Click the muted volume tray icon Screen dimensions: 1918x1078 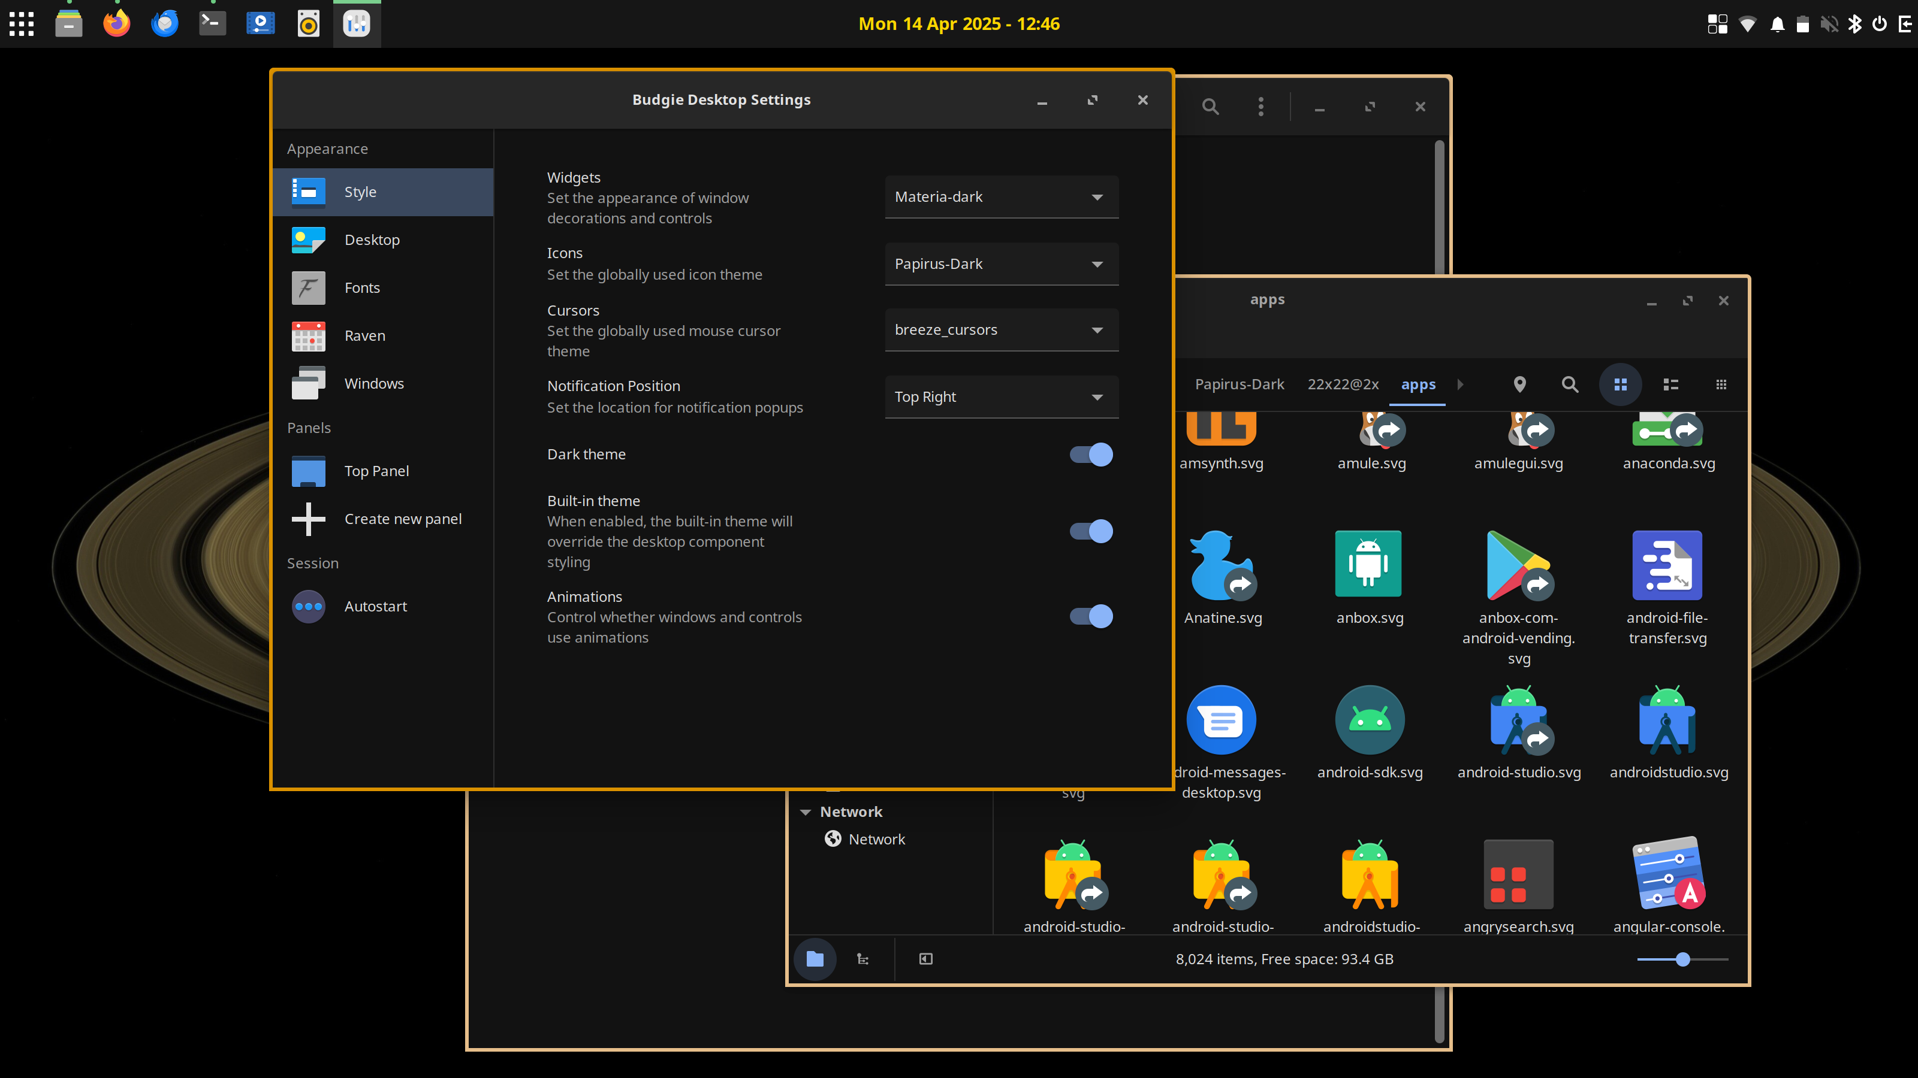pyautogui.click(x=1829, y=24)
